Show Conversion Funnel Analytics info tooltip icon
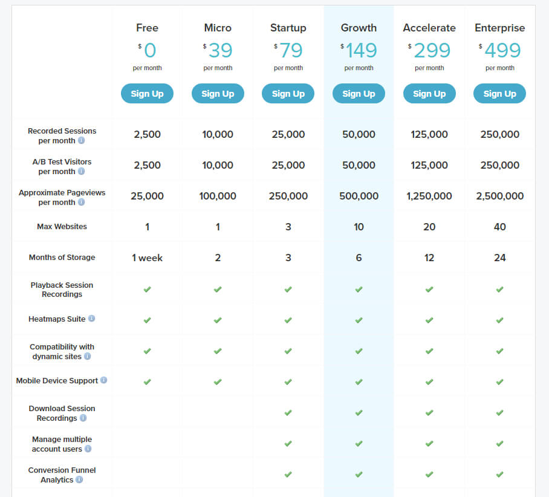 click(x=79, y=479)
